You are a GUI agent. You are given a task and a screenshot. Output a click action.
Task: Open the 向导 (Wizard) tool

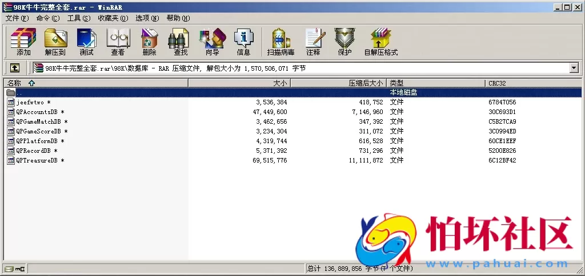point(213,42)
